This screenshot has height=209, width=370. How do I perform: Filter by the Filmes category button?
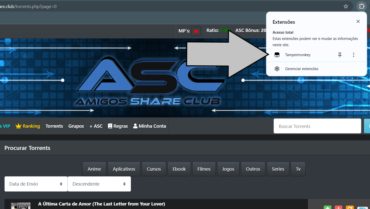[x=204, y=169]
